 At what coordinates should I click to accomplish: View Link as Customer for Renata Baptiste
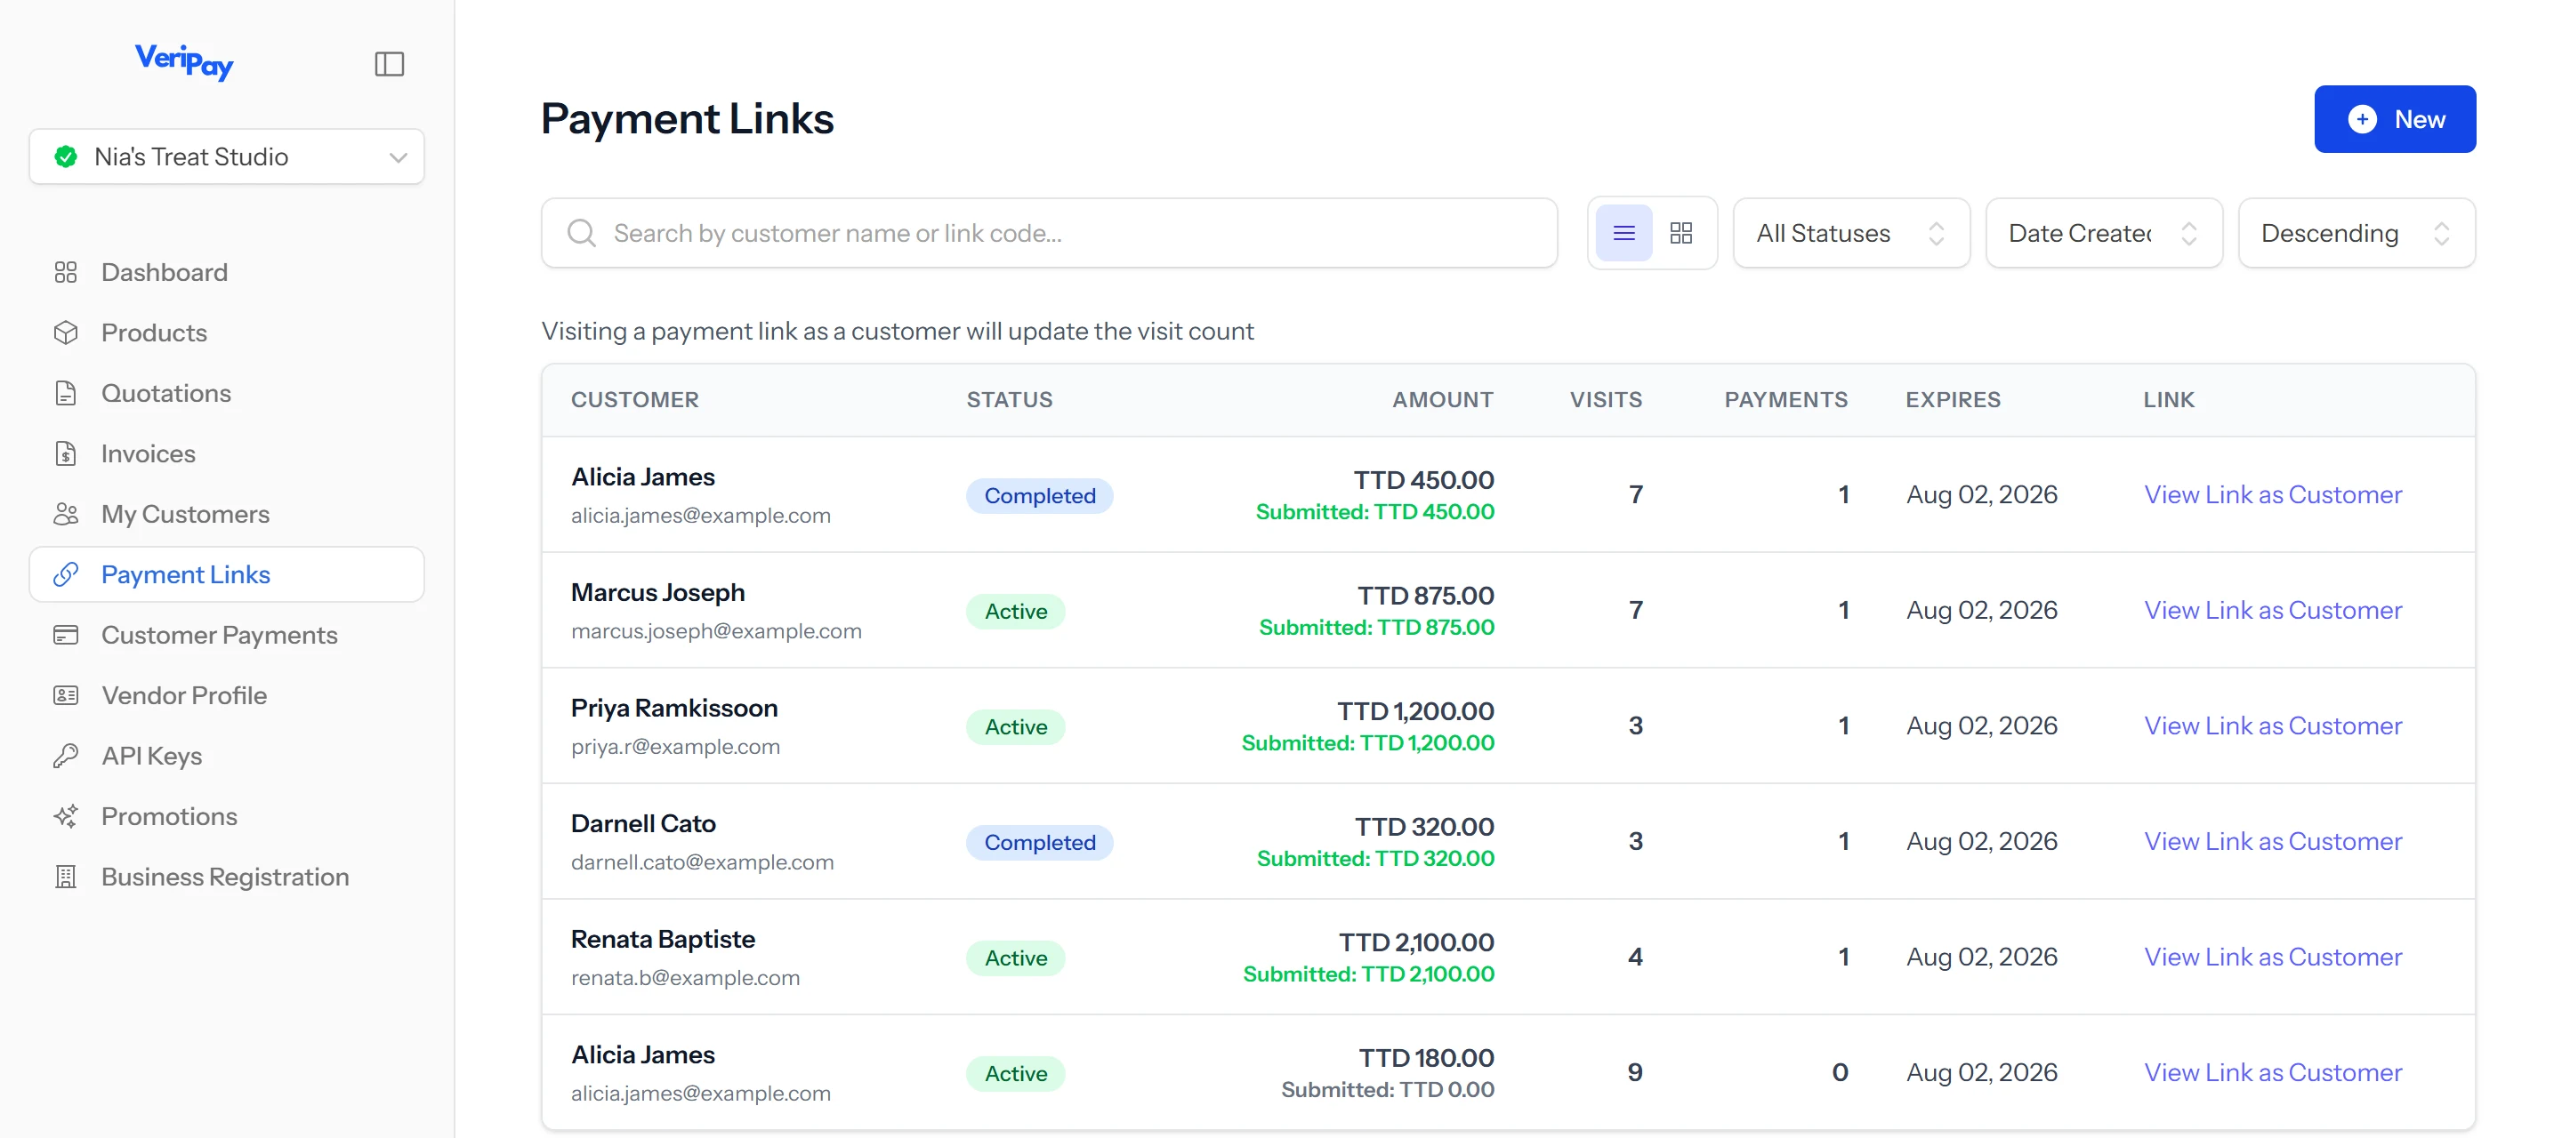[2273, 958]
